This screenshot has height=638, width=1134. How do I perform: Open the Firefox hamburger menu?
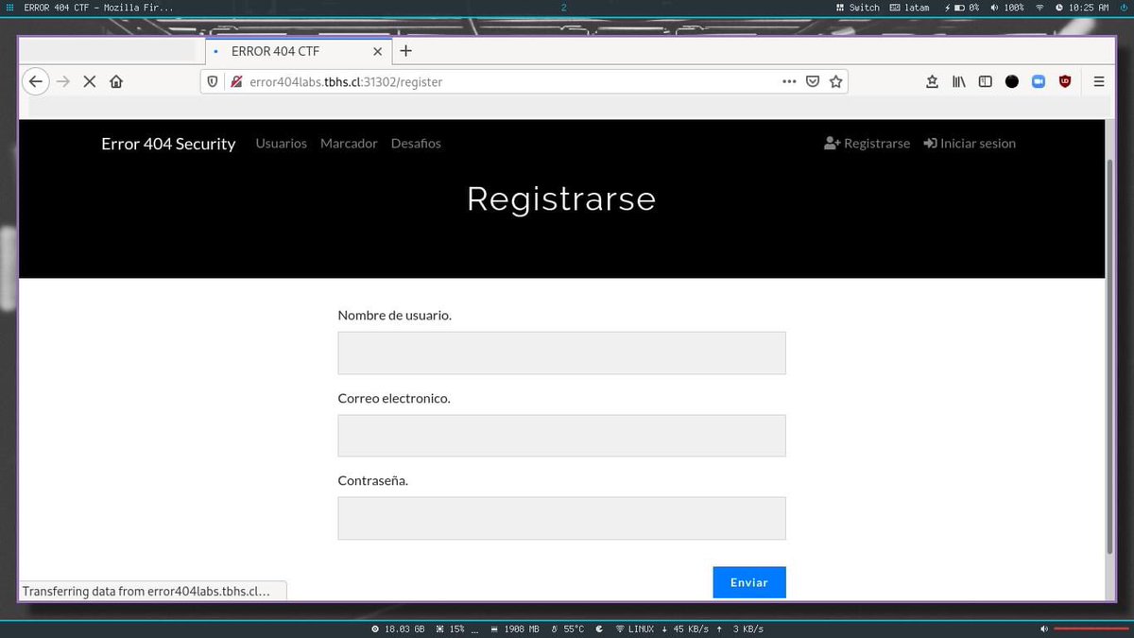coord(1099,82)
